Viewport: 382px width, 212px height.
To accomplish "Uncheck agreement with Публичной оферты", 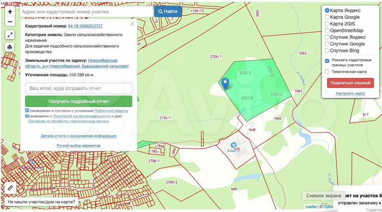I will (x=27, y=110).
